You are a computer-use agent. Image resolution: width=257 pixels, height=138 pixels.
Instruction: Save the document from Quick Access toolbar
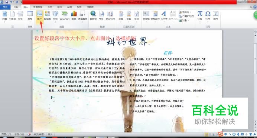(x=7, y=2)
